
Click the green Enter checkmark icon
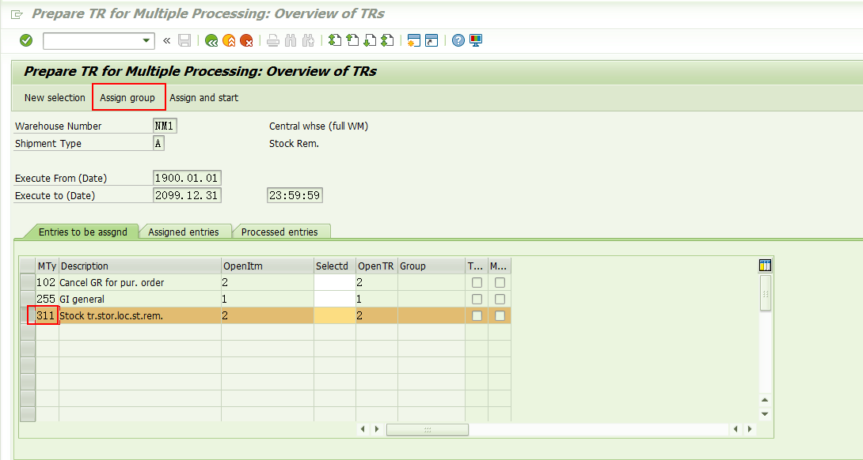point(26,40)
